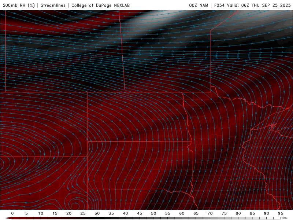Click "College of DuPage NEXLAB" header text

point(100,5)
